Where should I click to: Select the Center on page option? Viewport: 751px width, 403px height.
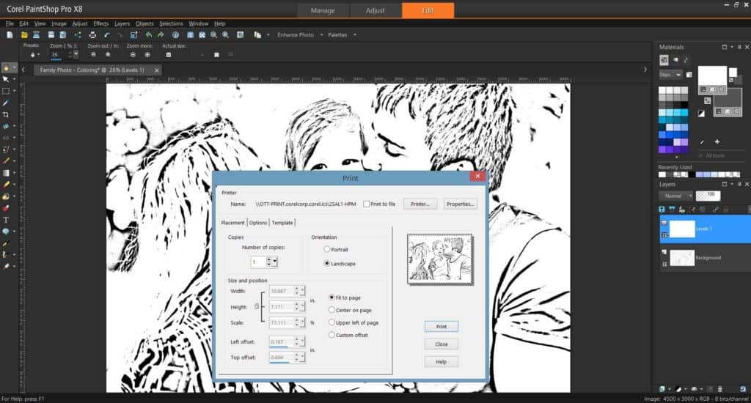click(x=331, y=310)
